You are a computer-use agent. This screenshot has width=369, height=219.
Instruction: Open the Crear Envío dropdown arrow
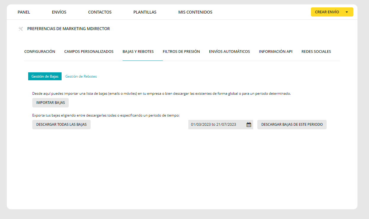tap(347, 12)
